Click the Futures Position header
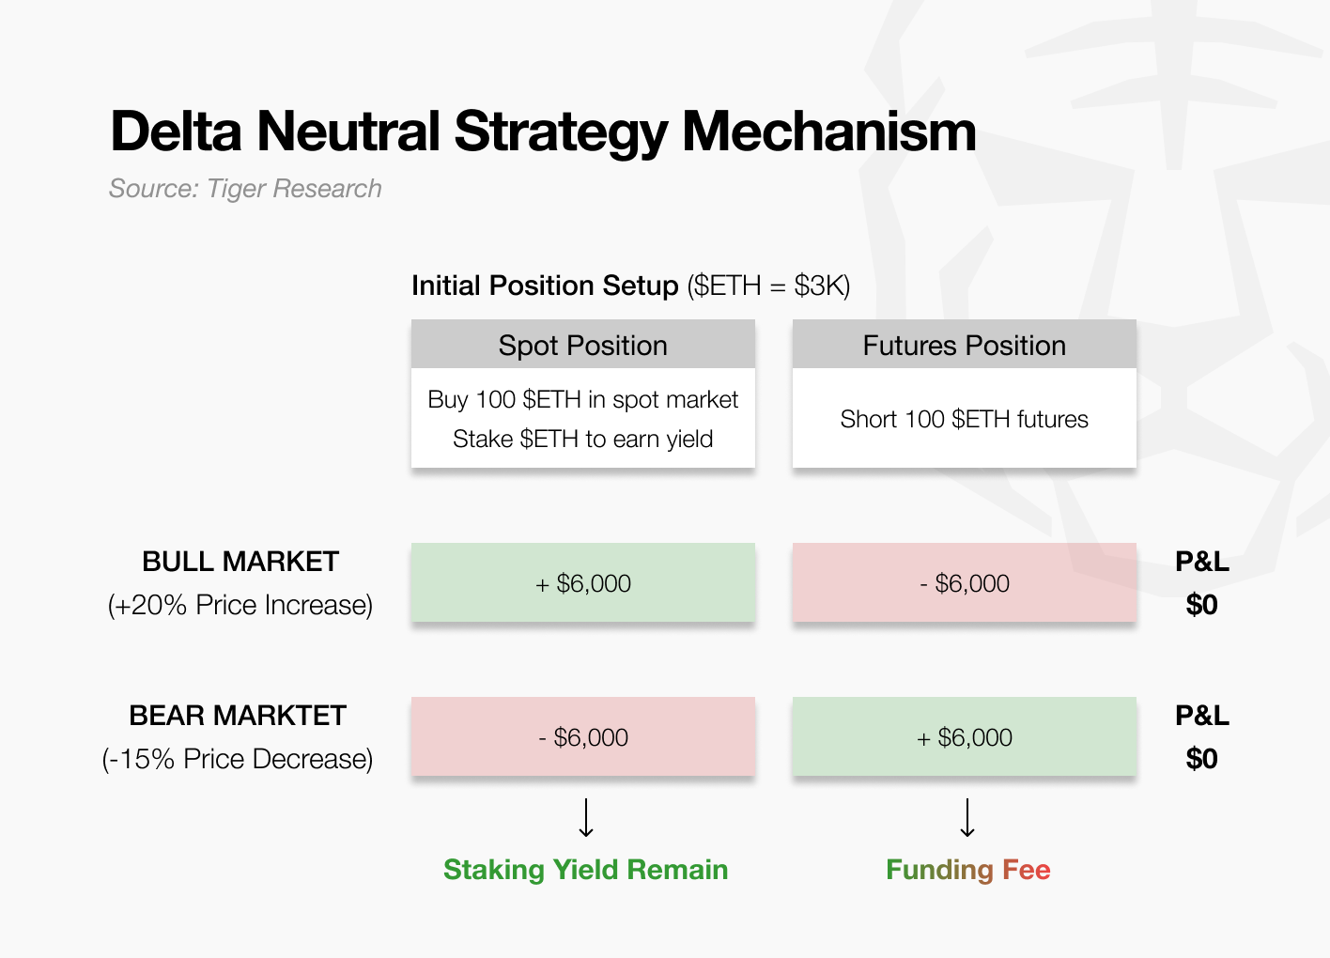The height and width of the screenshot is (958, 1330). [965, 345]
